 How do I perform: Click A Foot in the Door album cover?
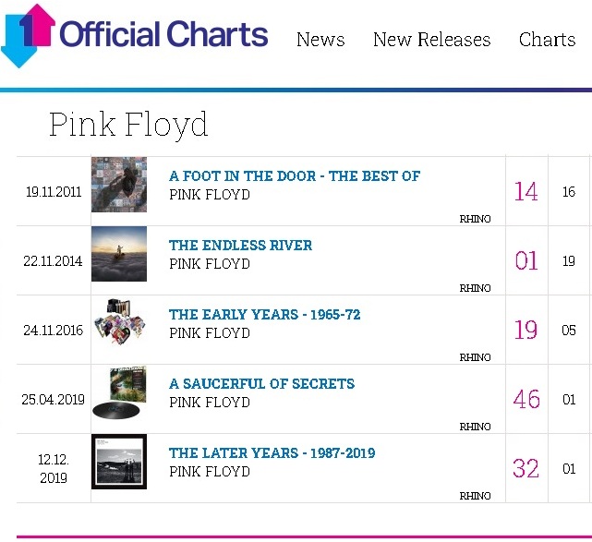(119, 185)
